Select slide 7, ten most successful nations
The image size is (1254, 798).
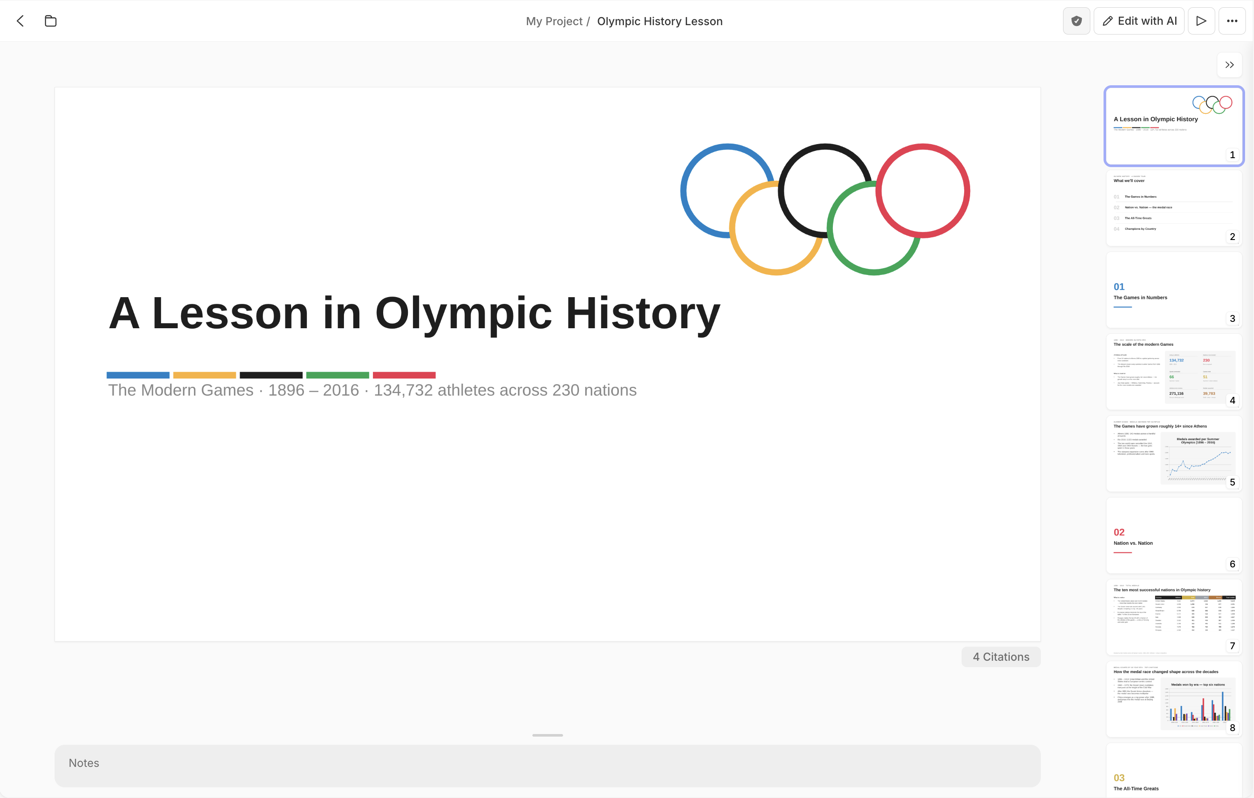[1174, 617]
